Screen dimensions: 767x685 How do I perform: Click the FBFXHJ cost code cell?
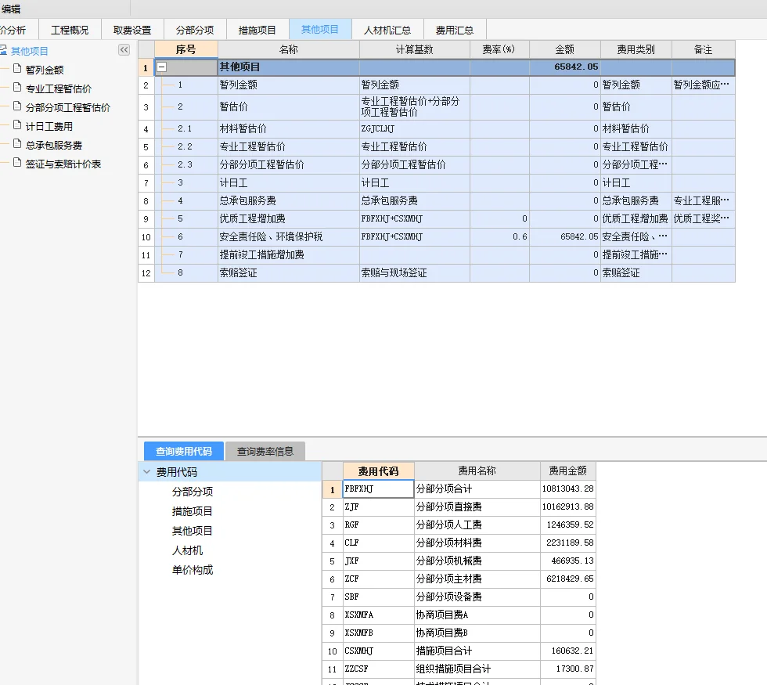(378, 488)
